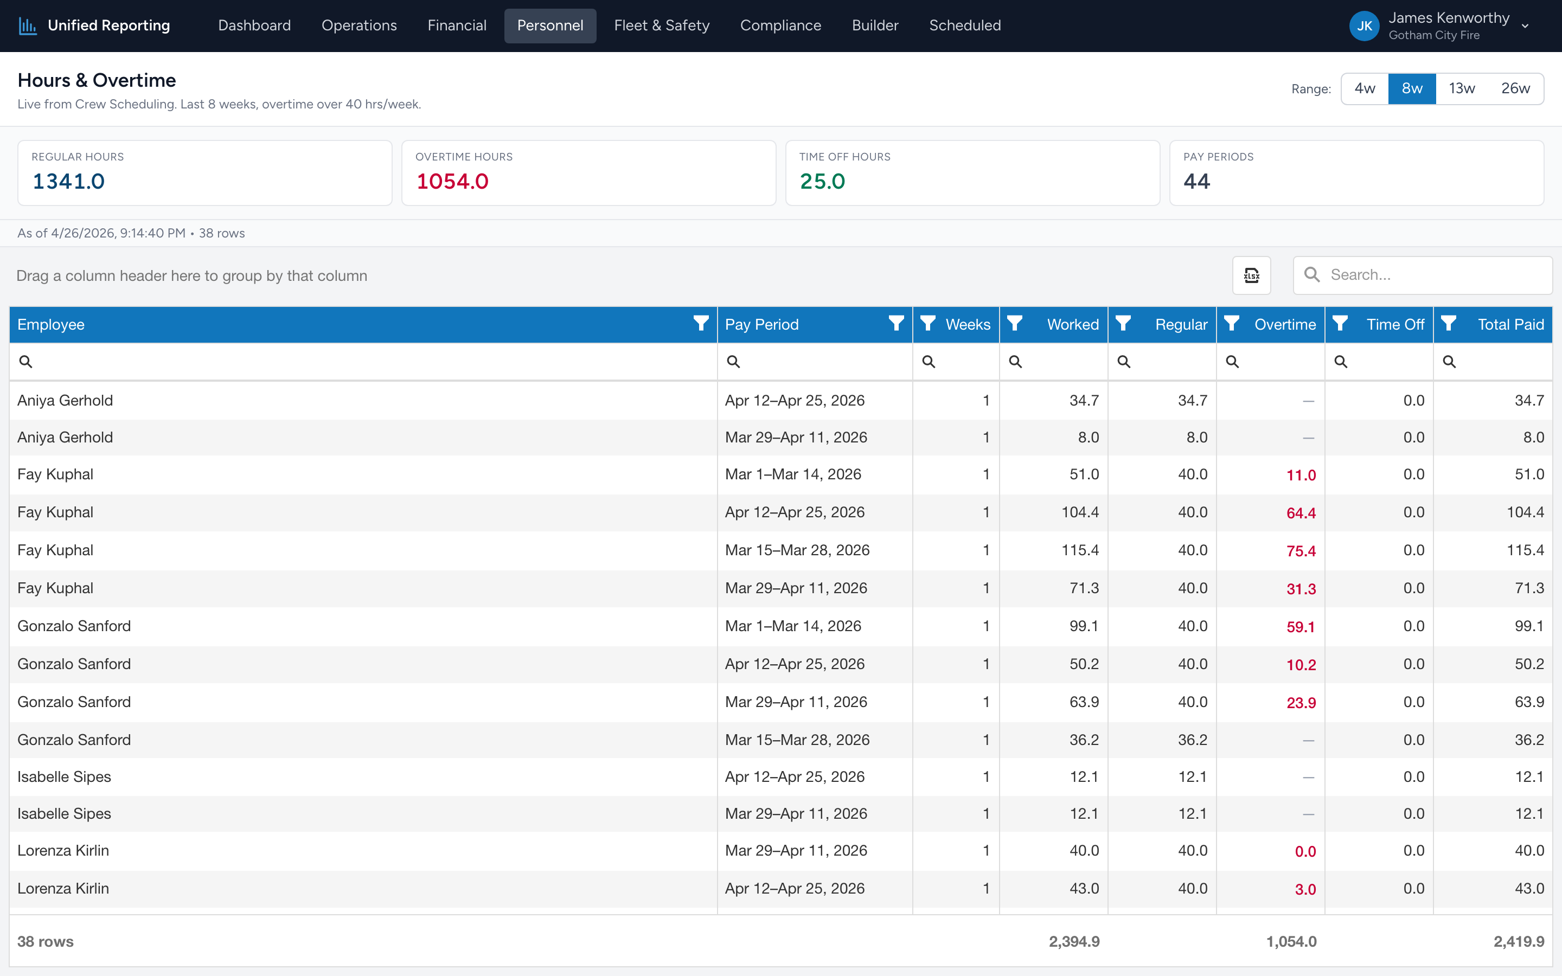
Task: Click the magnifier icon in Pay Period filter row
Action: (733, 362)
